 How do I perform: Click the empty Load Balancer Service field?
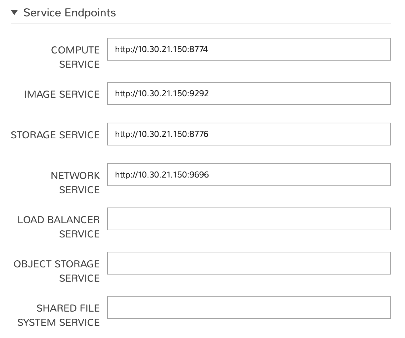249,219
